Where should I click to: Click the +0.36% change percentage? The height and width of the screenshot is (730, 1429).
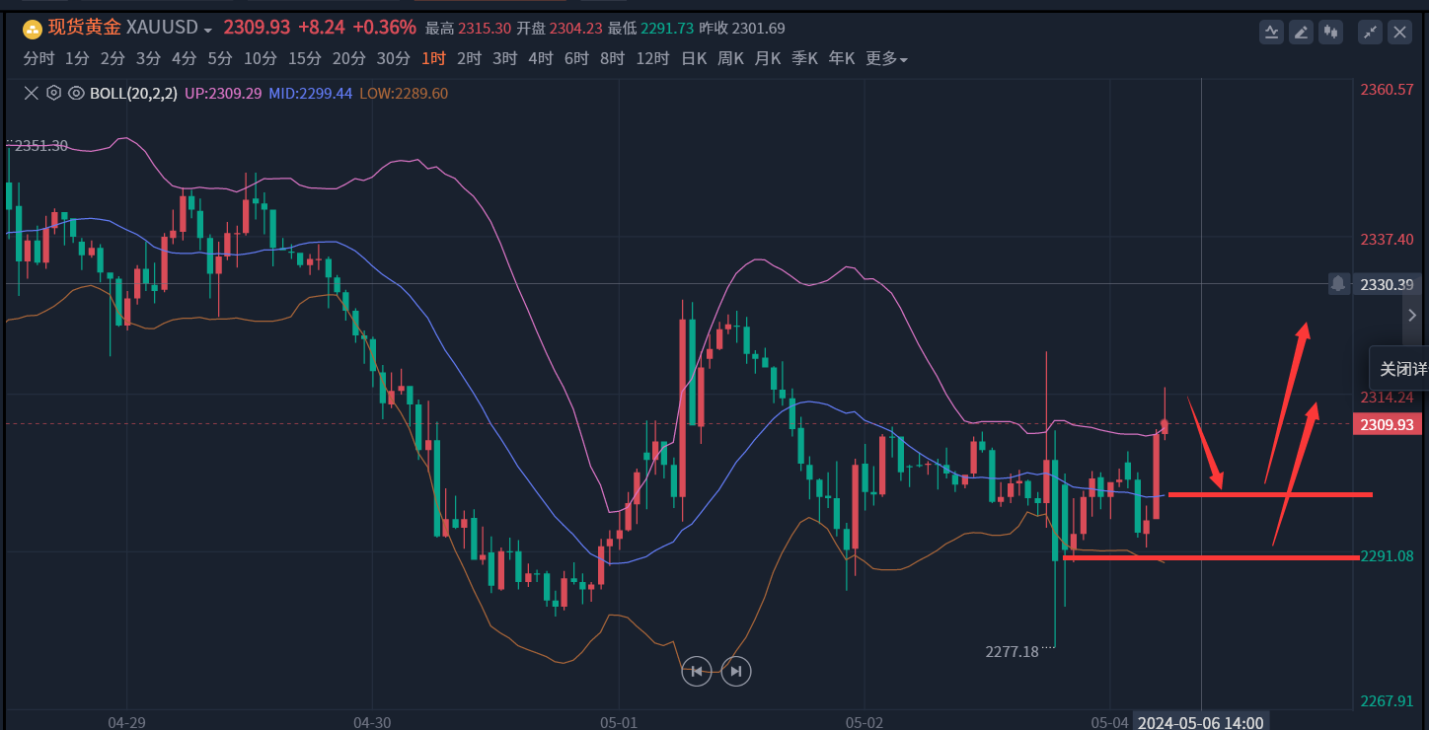coord(384,28)
